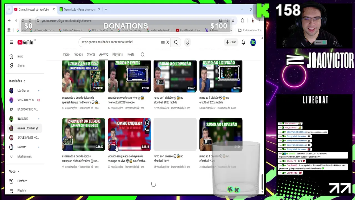Open Papel Machê YouTube bookmark
This screenshot has height=200, width=355.
pos(189,30)
